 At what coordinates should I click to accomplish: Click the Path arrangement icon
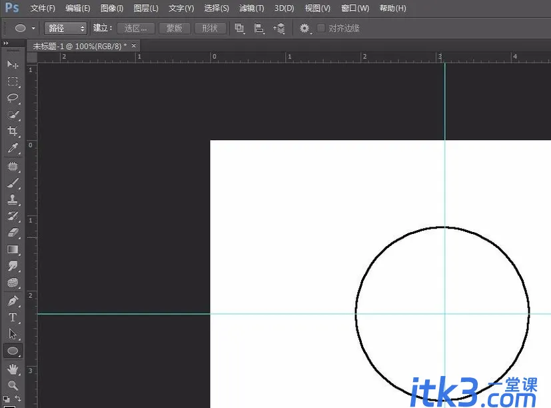pos(279,28)
